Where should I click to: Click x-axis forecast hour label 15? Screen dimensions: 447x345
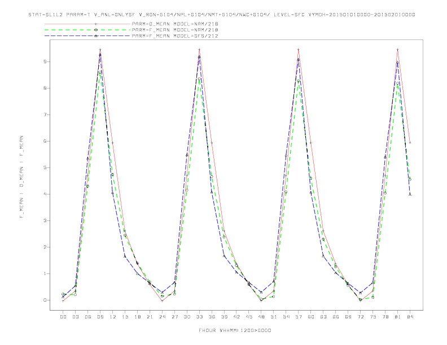(125, 317)
